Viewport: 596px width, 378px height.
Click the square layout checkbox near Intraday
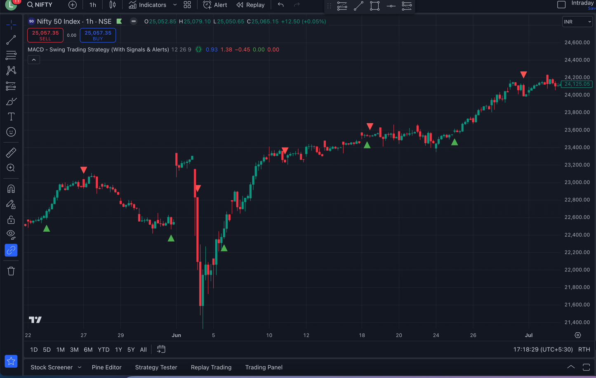[561, 5]
